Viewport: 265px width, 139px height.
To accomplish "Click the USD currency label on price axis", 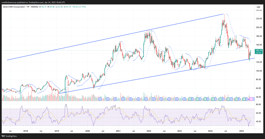I will click(x=258, y=7).
